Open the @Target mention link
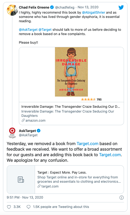Viewport: 130px width, 215px height. [x=45, y=30]
